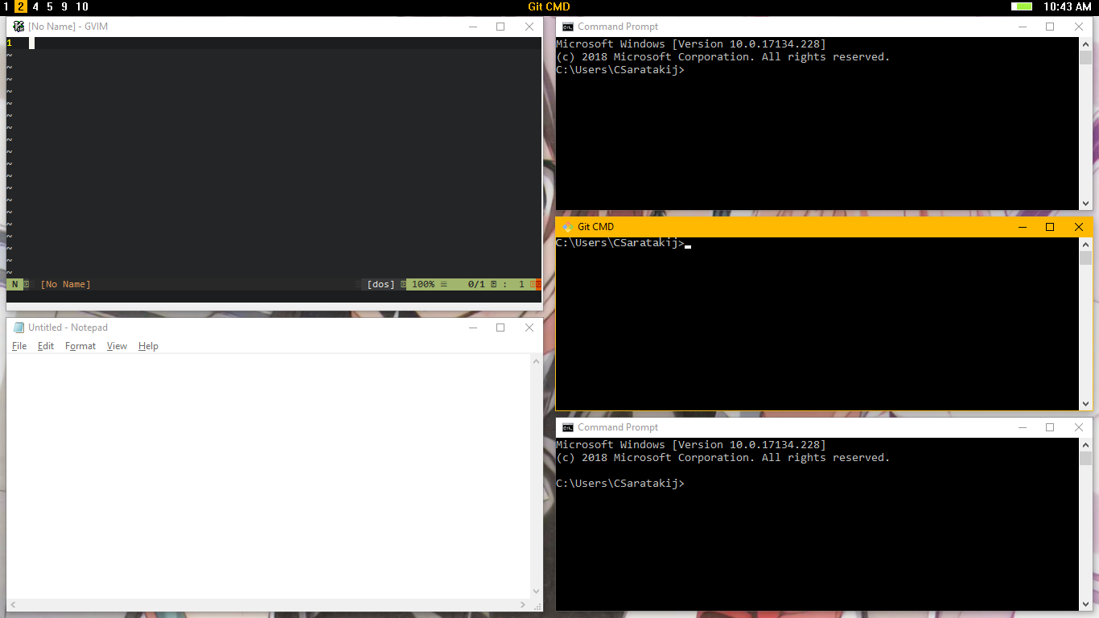The height and width of the screenshot is (618, 1099).
Task: Click the Git CMD window icon
Action: (568, 227)
